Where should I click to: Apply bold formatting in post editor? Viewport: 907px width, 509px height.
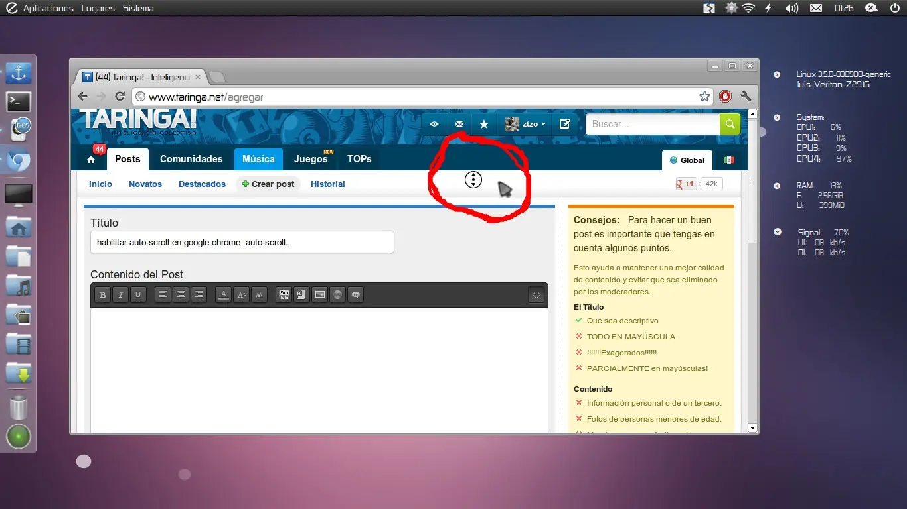(102, 295)
